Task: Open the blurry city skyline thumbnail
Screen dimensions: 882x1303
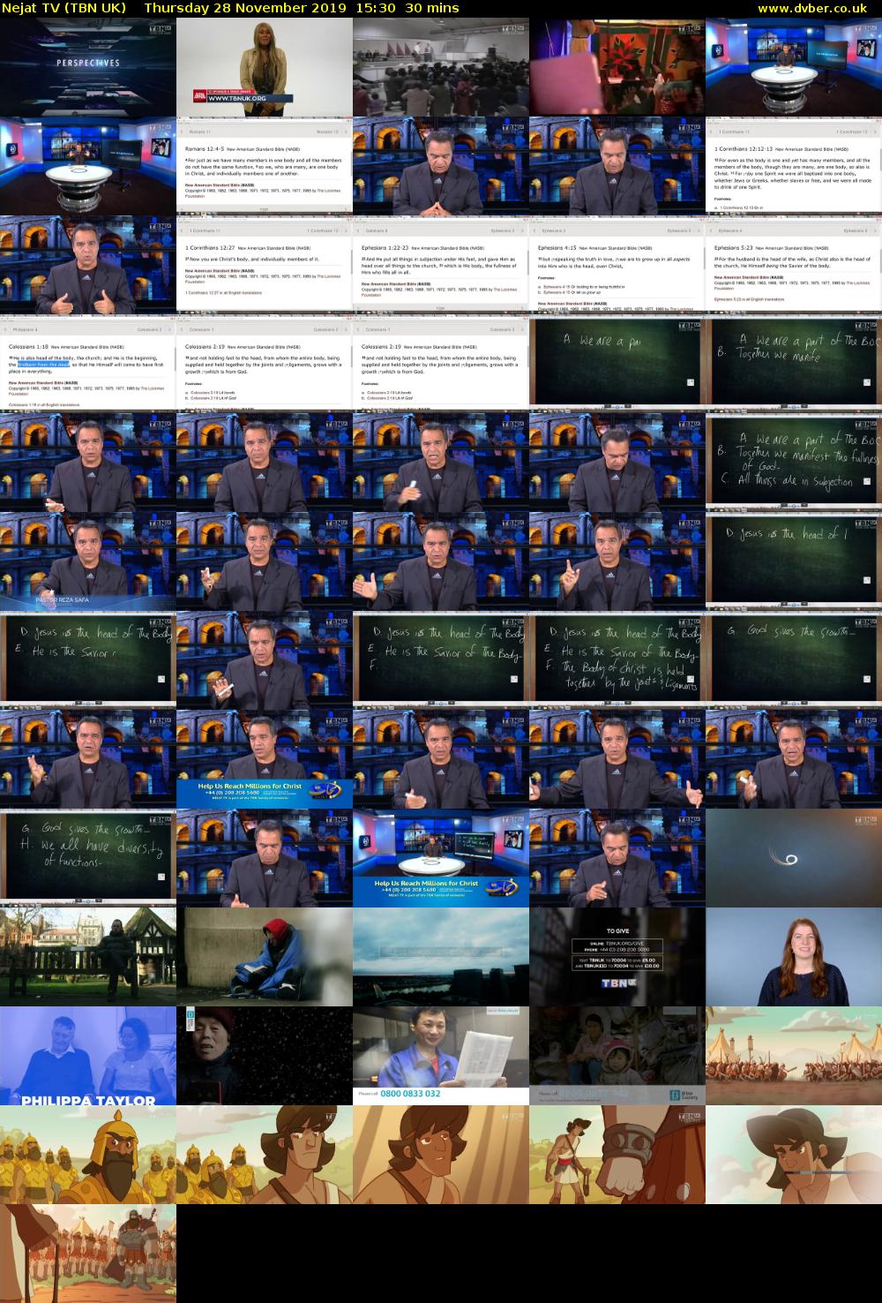Action: pos(441,956)
